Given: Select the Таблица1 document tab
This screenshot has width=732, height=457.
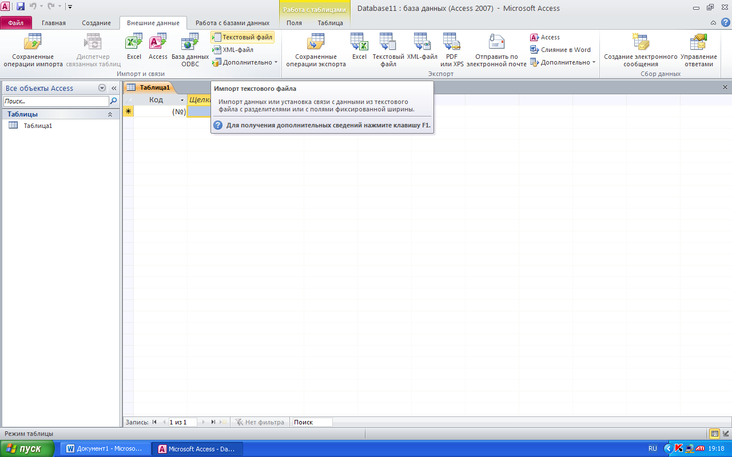Looking at the screenshot, I should 149,87.
